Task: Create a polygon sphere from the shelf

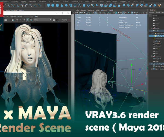Action: coord(48,5)
